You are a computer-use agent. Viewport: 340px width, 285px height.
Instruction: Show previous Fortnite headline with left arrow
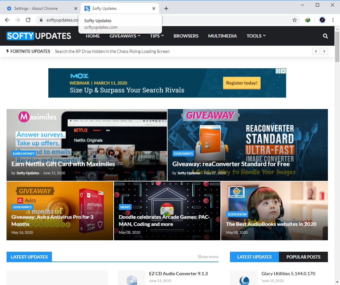point(316,51)
